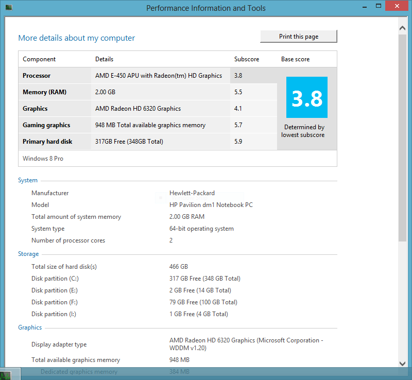
Task: Click the 2.00 GB memory detail cell
Action: point(105,92)
